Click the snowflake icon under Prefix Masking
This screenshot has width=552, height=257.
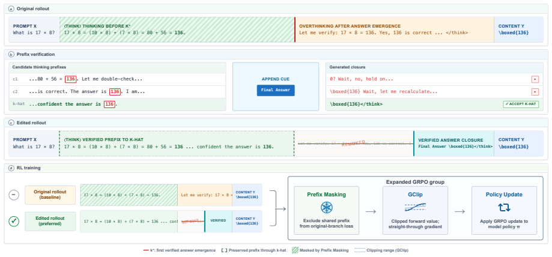coord(326,207)
